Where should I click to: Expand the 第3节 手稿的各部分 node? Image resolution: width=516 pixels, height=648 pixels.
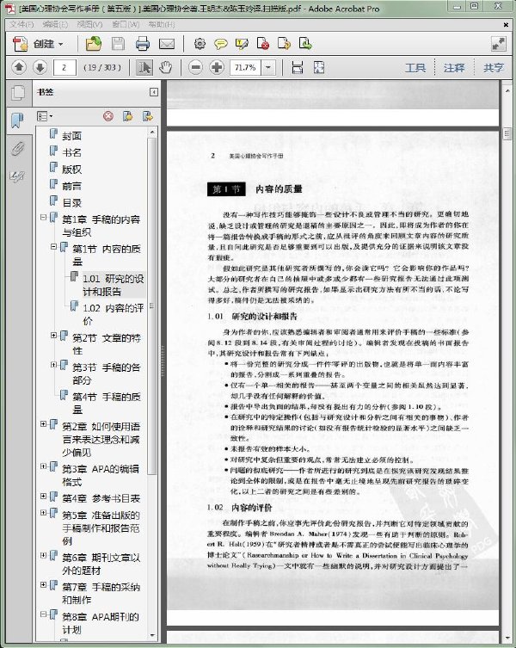pos(53,365)
